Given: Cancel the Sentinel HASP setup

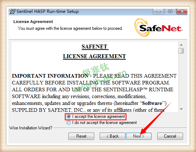Looking at the screenshot, I should tap(170, 136).
